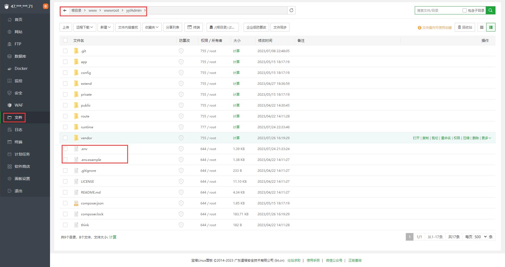The image size is (505, 267).
Task: Enable the include subdirectories checkbox
Action: 465,10
